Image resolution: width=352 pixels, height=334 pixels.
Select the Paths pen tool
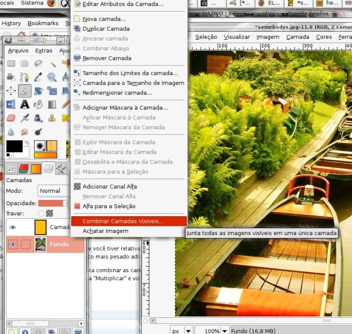(25, 77)
